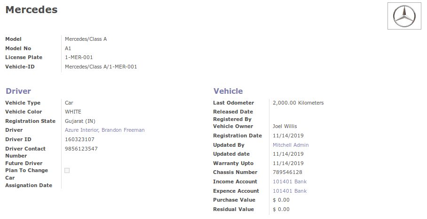Select the Registration Date value 11/14/2019
Viewport: 427px width, 219px height.
click(x=288, y=136)
